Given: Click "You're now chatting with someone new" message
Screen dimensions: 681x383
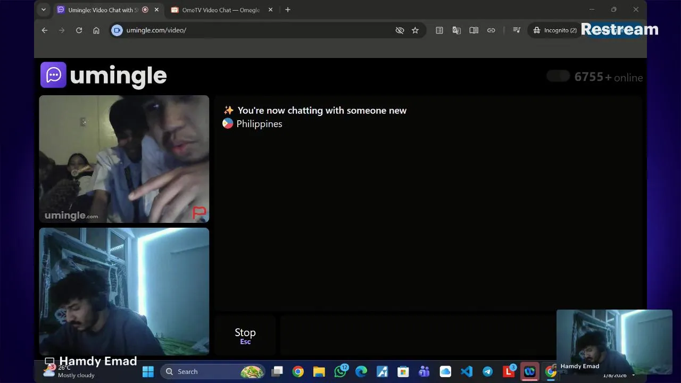Looking at the screenshot, I should pos(322,110).
